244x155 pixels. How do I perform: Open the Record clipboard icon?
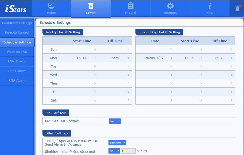point(130,6)
